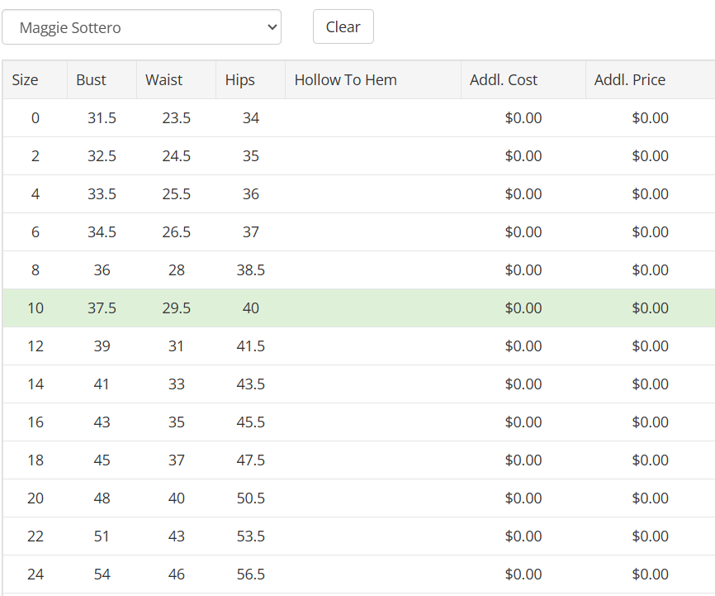Click the Hollow To Hem header
Screen dimensions: 715x596
click(346, 80)
